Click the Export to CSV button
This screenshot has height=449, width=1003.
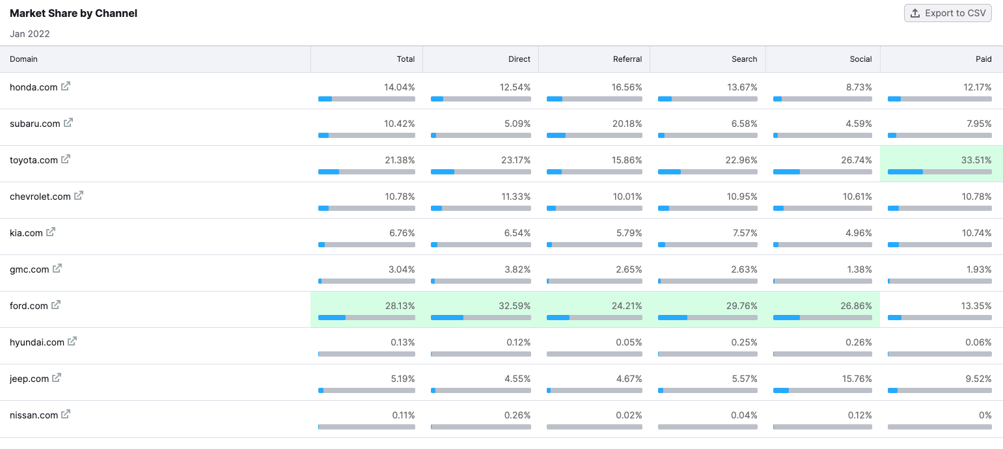coord(947,12)
